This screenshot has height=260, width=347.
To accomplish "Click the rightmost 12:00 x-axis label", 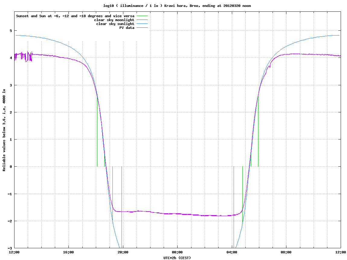I will pyautogui.click(x=341, y=252).
